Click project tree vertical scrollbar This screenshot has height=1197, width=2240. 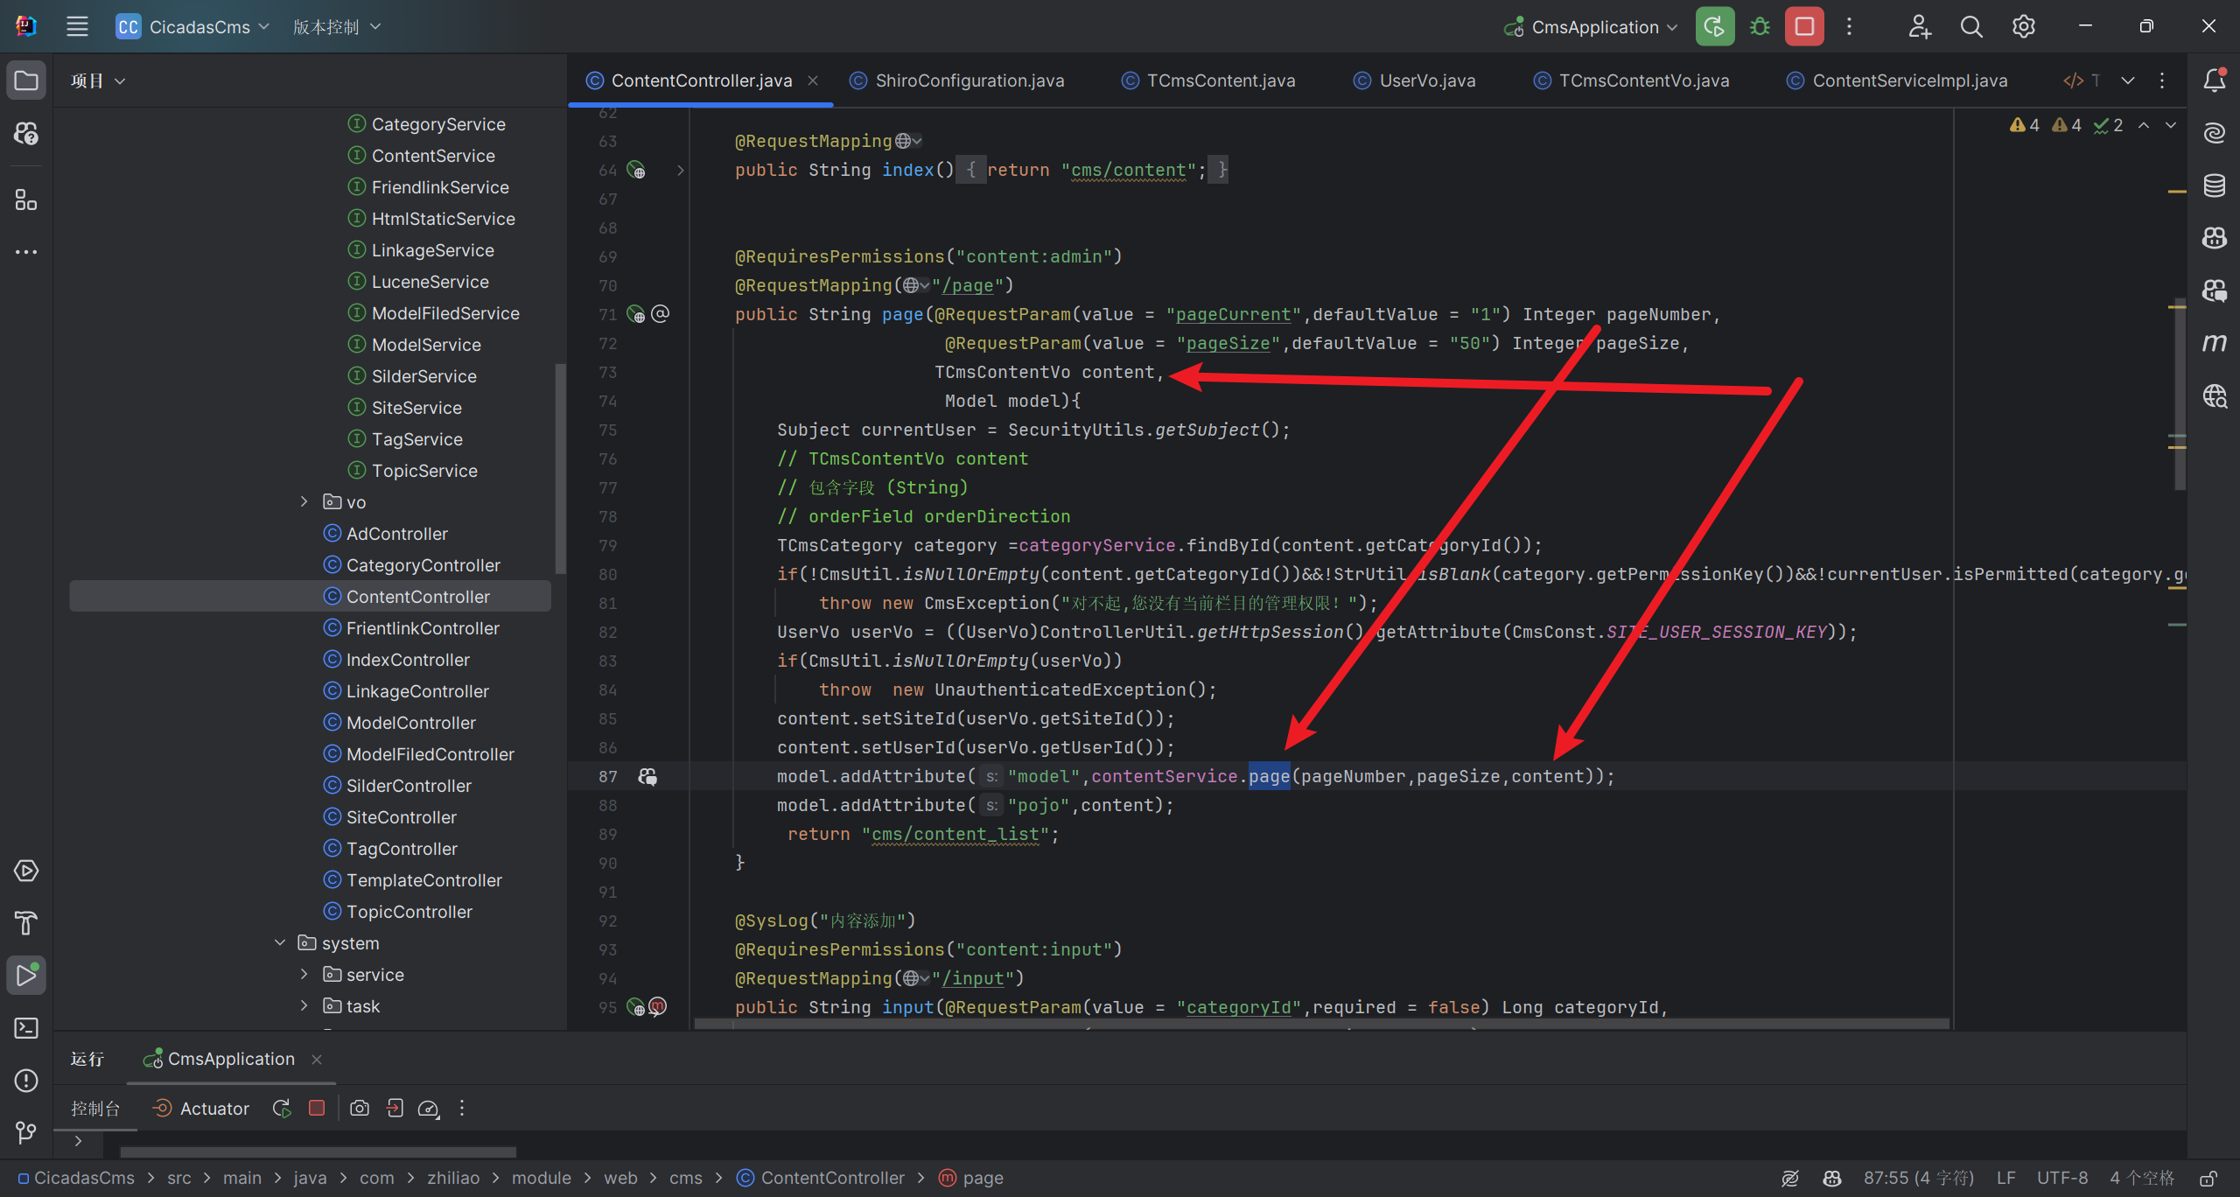(x=560, y=468)
